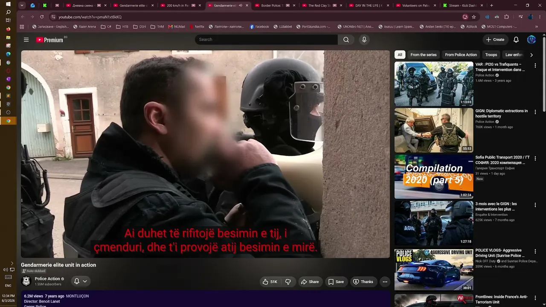The height and width of the screenshot is (307, 546).
Task: Open Netflix bookmark
Action: click(x=196, y=26)
